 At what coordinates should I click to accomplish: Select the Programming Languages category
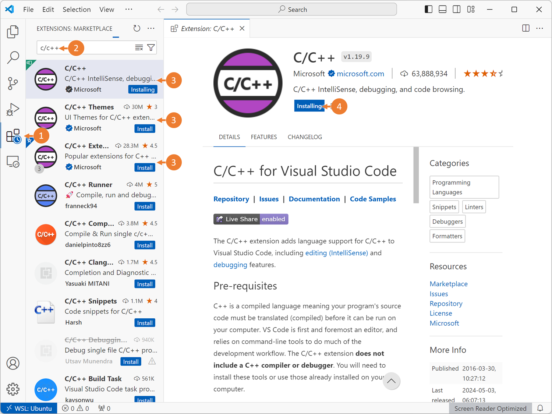point(464,187)
